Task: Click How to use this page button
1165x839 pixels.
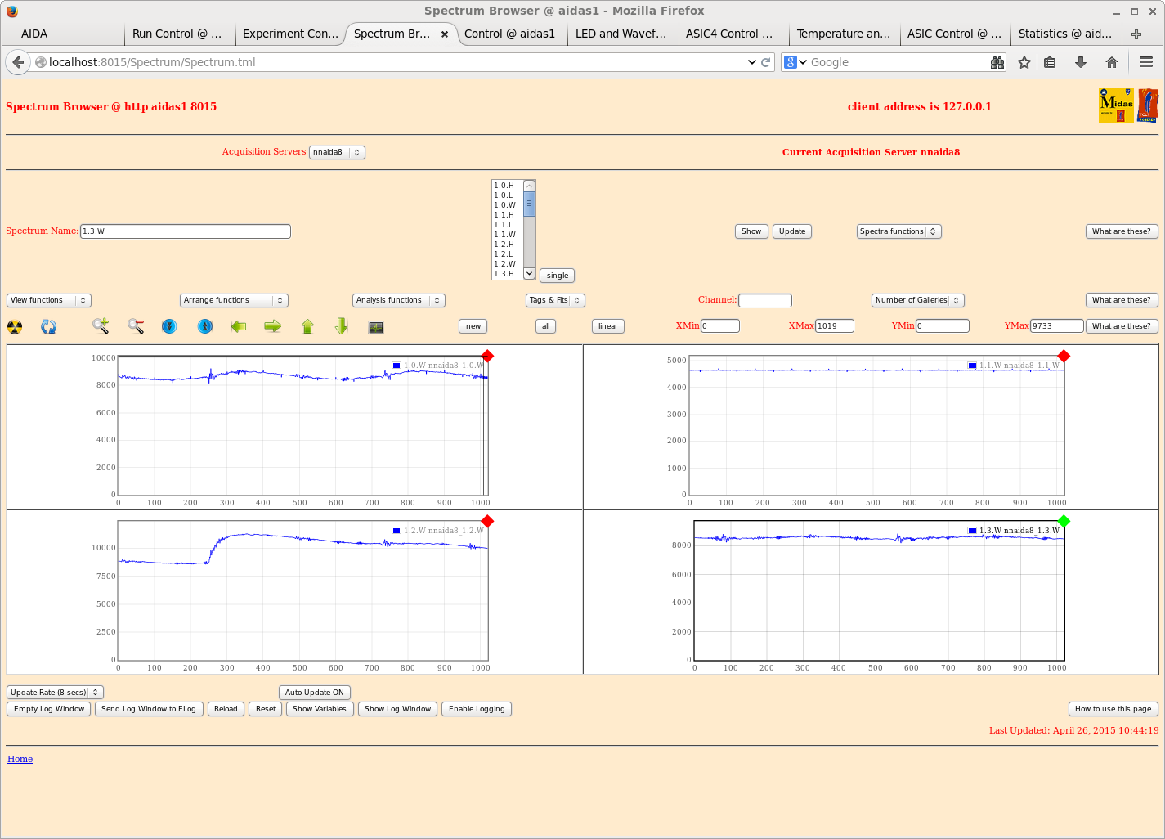Action: point(1113,709)
